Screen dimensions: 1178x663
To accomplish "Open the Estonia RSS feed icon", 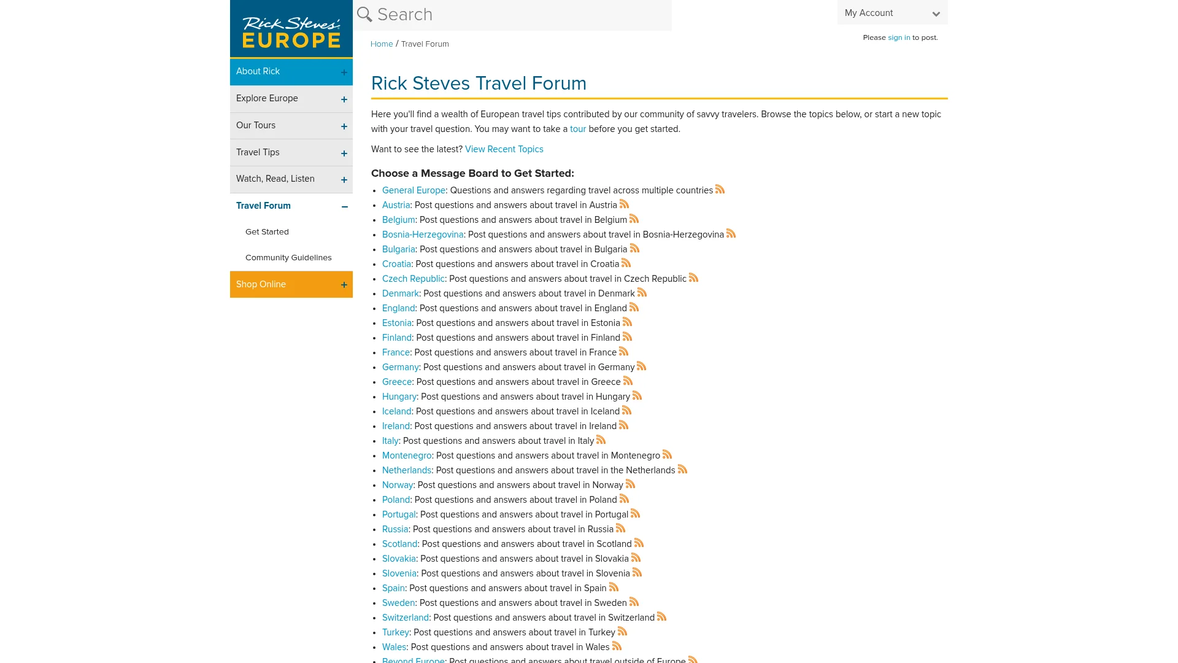I will click(627, 322).
